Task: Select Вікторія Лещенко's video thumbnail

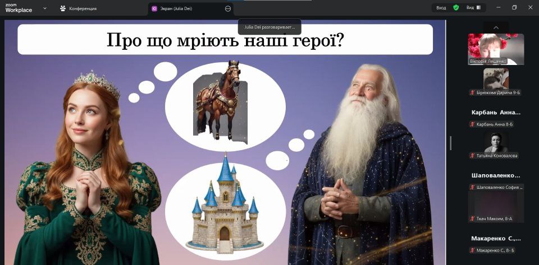Action: click(x=496, y=49)
